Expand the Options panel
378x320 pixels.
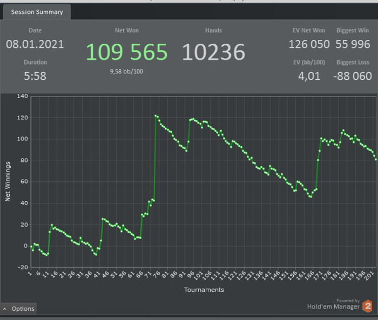tap(18, 309)
